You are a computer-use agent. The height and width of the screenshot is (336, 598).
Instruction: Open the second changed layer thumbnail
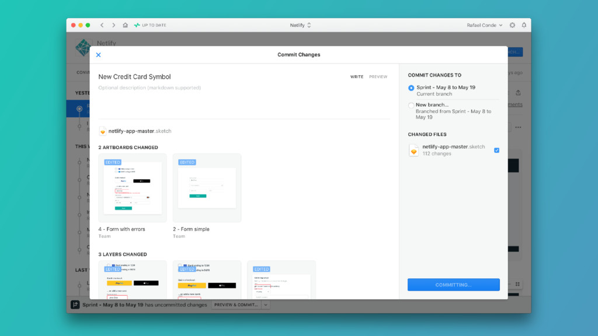[x=207, y=279]
